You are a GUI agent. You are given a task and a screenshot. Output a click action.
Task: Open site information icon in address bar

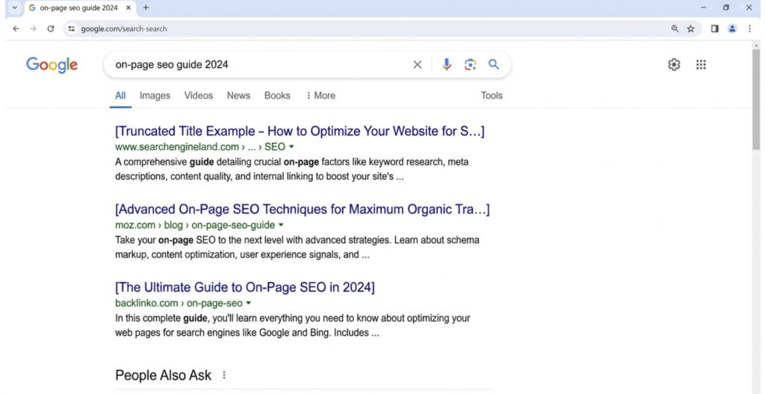pyautogui.click(x=72, y=29)
